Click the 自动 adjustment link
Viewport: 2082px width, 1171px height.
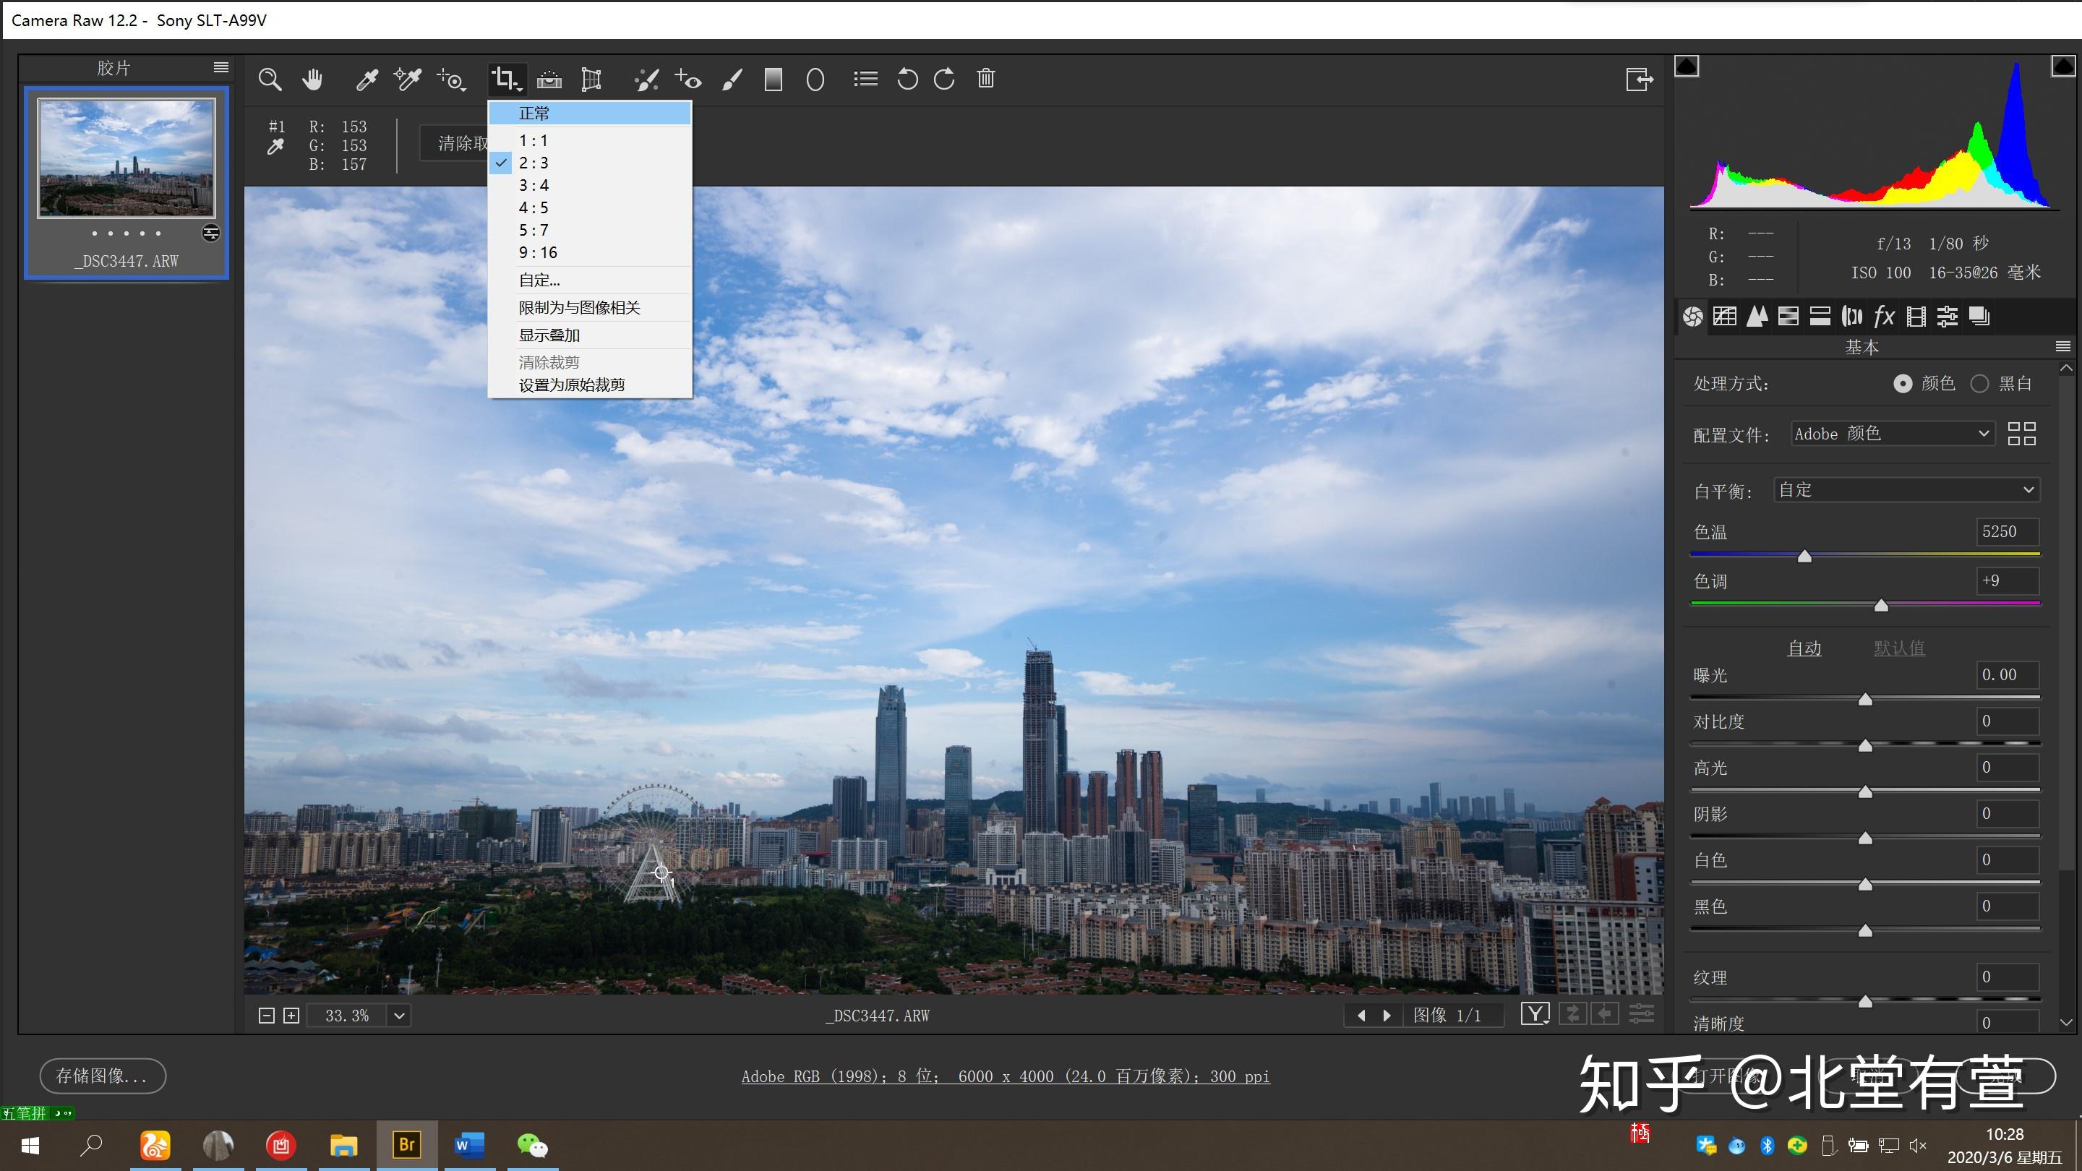pyautogui.click(x=1805, y=646)
